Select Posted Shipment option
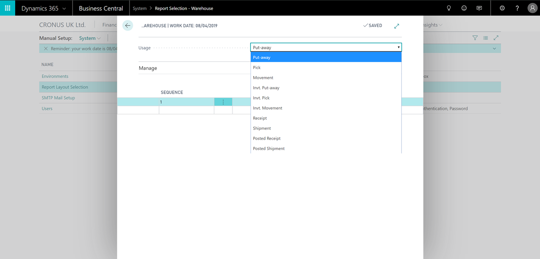540x259 pixels. [326, 148]
